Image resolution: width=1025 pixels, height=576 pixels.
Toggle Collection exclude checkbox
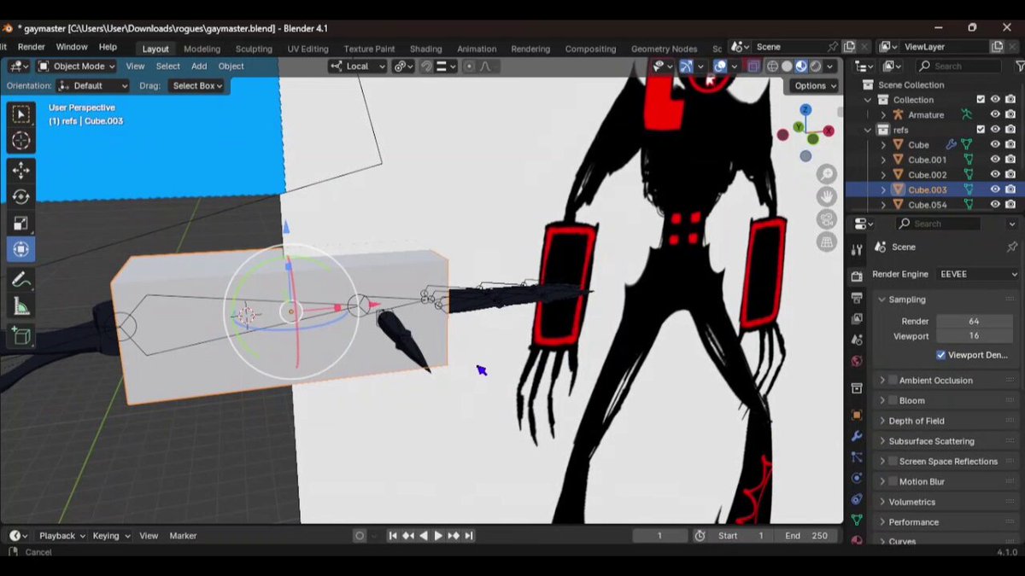pyautogui.click(x=981, y=100)
